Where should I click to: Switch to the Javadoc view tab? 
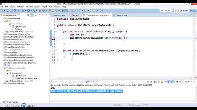[x=67, y=82]
